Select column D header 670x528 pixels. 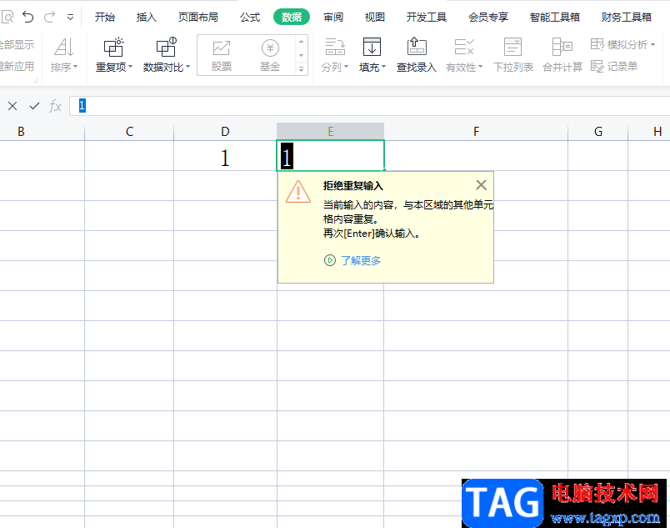[x=225, y=132]
